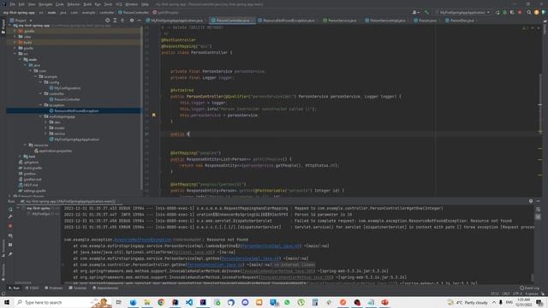Open the Window menu
The width and height of the screenshot is (548, 308).
coord(131,4)
